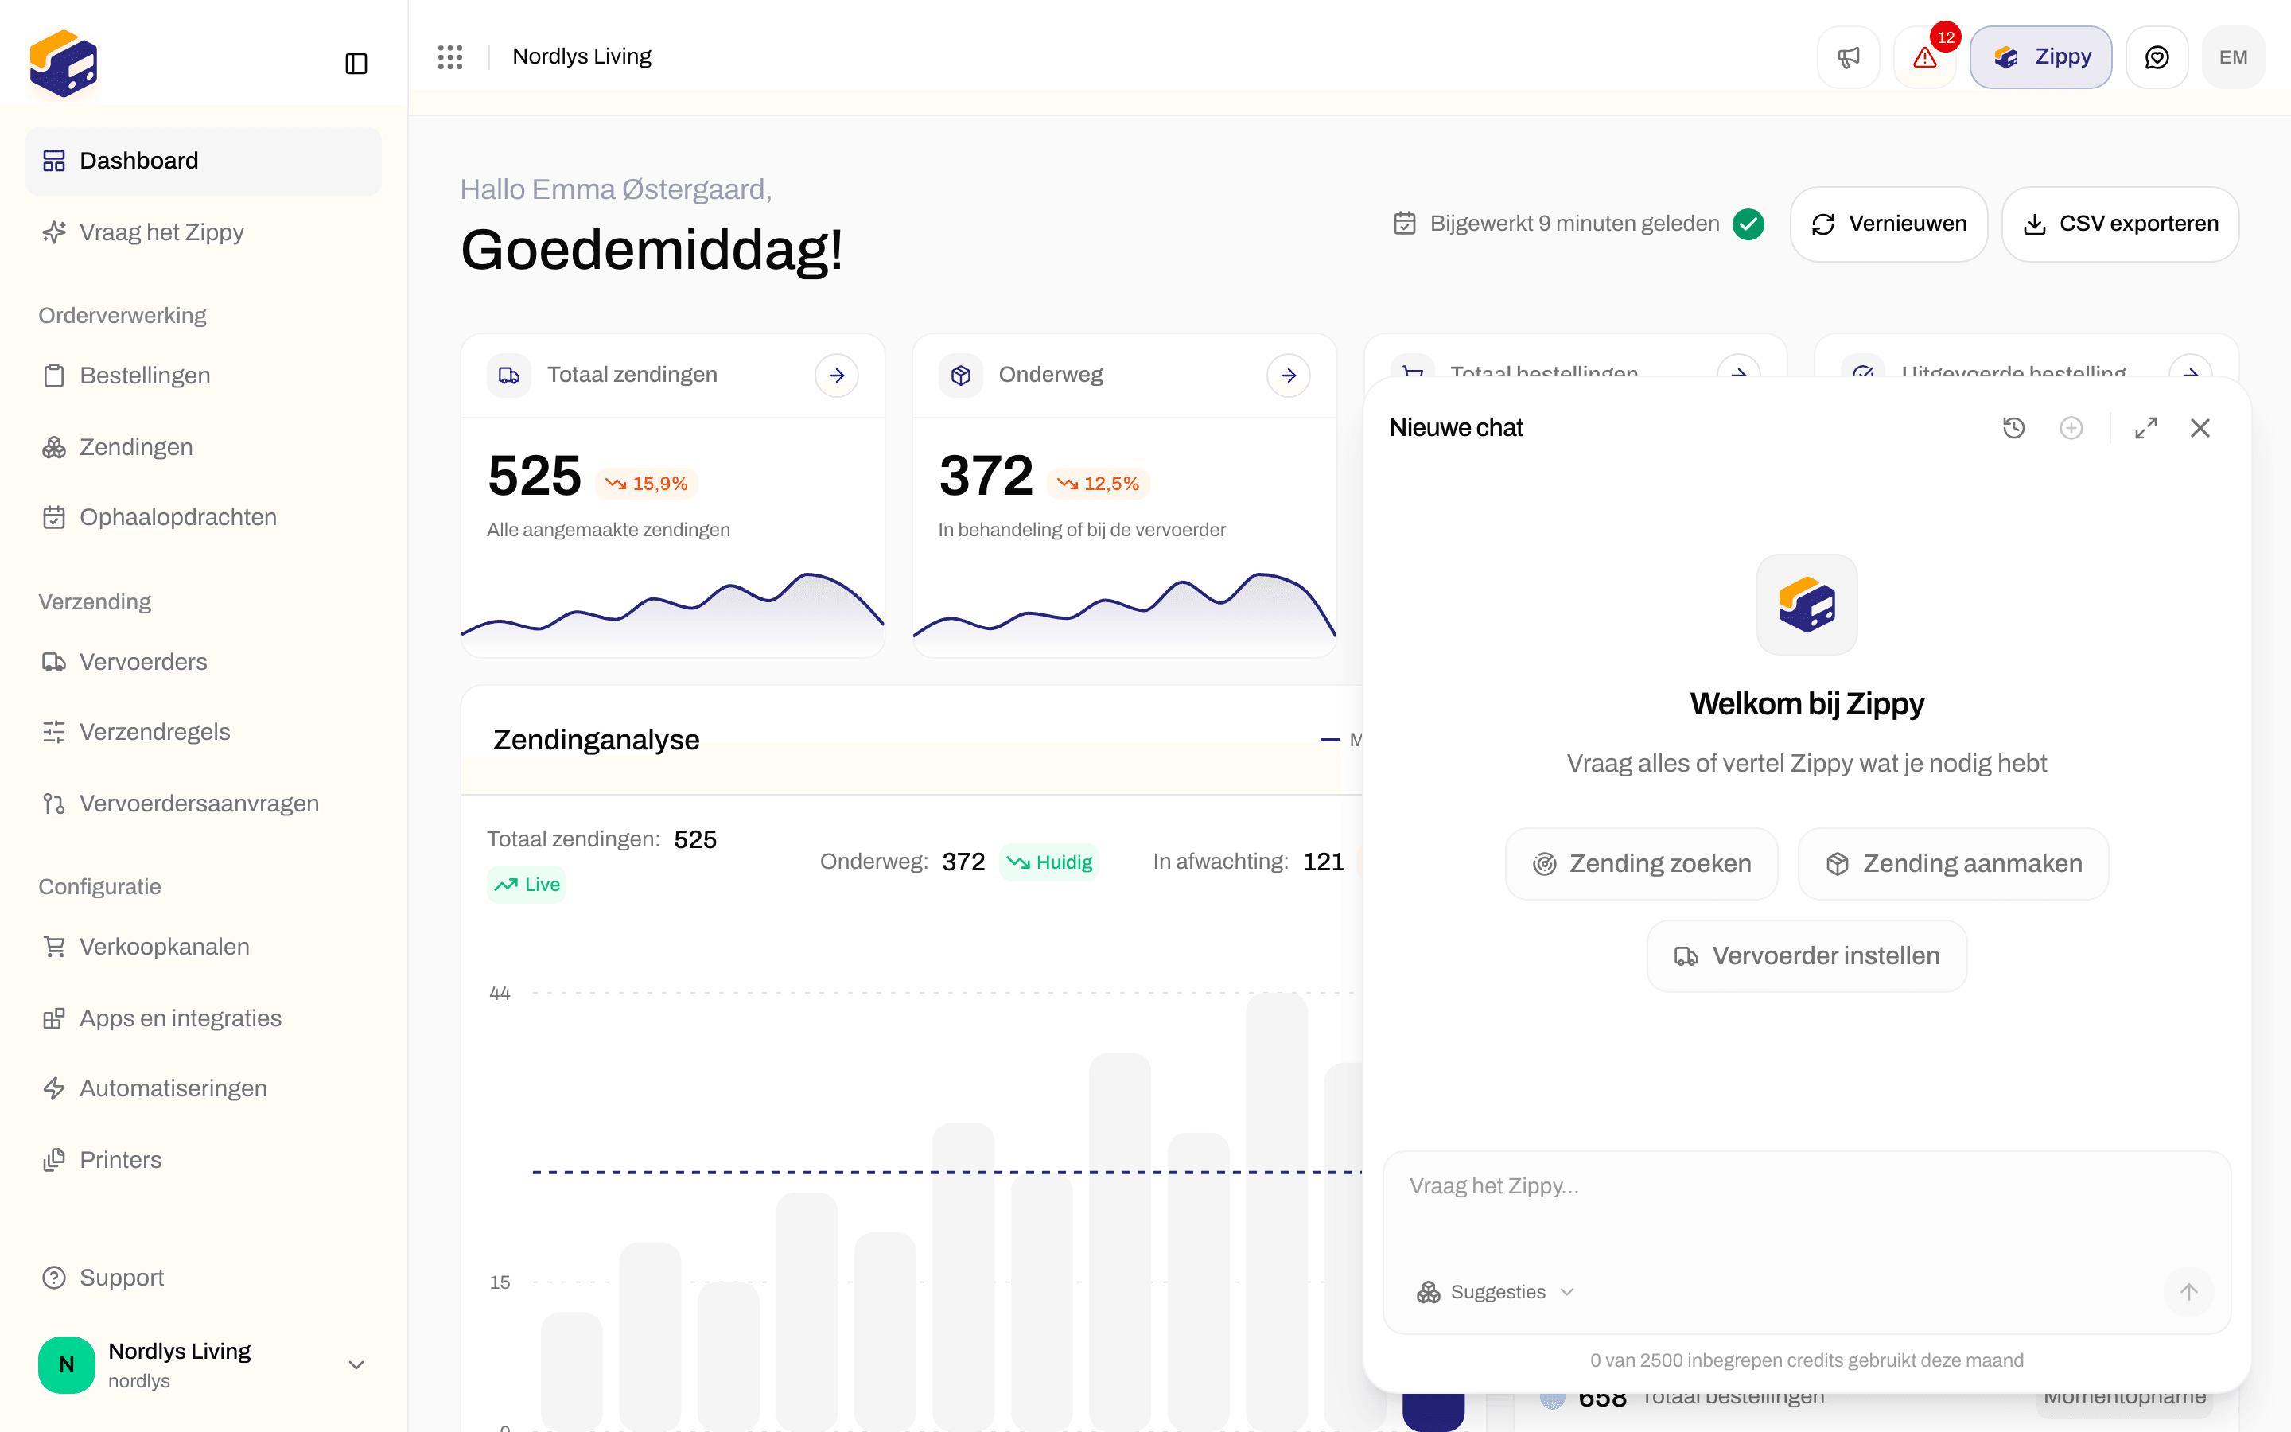
Task: Toggle the Zippy assistant button in top bar
Action: tap(2041, 56)
